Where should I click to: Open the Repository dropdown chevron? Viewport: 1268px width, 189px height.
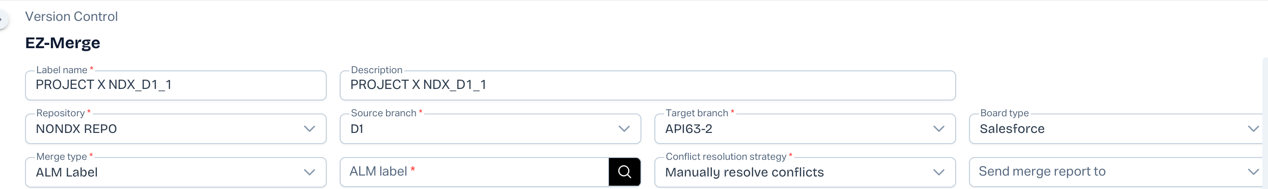point(309,129)
